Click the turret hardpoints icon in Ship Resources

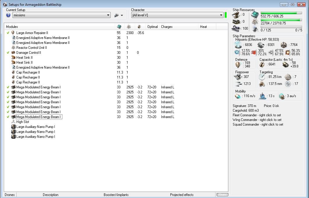coord(236,15)
